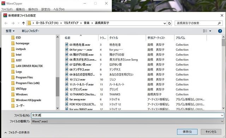Go forward using the forward arrow
The image size is (226, 138).
(x=13, y=23)
